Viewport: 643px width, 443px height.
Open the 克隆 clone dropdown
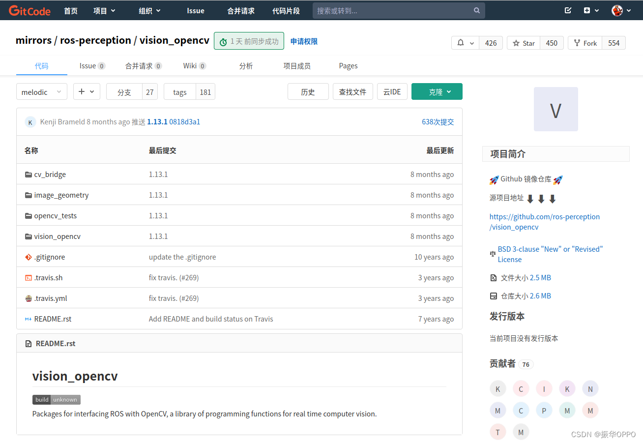click(x=437, y=91)
